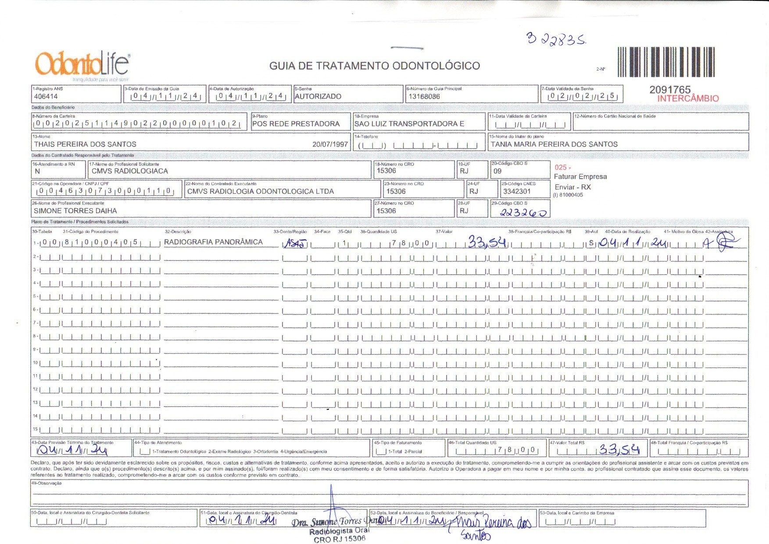Click the OdontoLife logo
The image size is (769, 544).
pyautogui.click(x=82, y=67)
